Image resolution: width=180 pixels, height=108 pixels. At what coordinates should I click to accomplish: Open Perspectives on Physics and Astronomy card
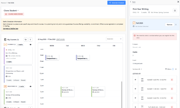(18, 74)
